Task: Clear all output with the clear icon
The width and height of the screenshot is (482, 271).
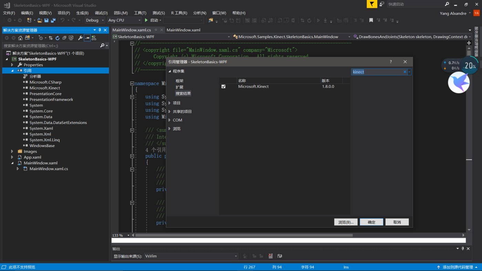Action: [271, 256]
